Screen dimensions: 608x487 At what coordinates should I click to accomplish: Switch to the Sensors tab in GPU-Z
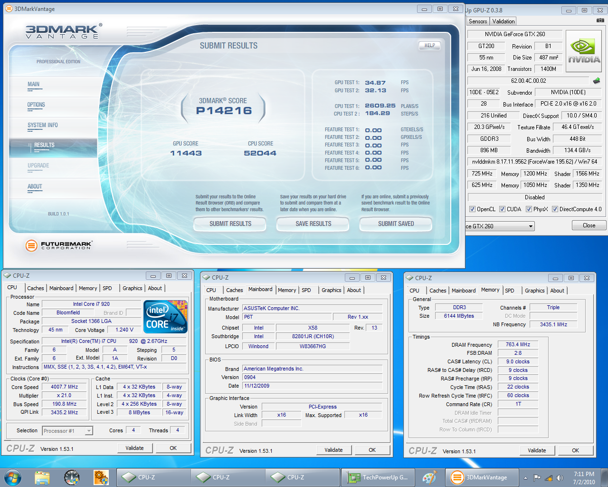pyautogui.click(x=477, y=21)
